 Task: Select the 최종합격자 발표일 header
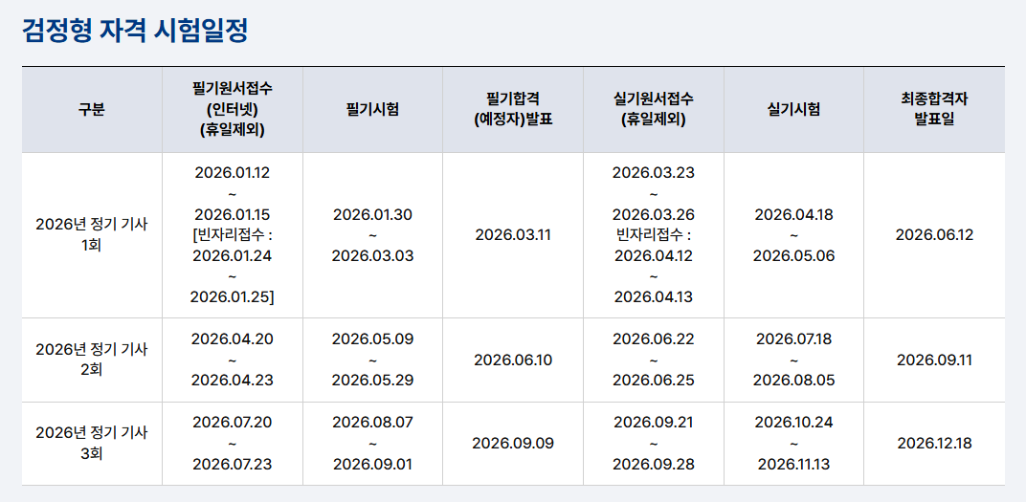pos(934,110)
